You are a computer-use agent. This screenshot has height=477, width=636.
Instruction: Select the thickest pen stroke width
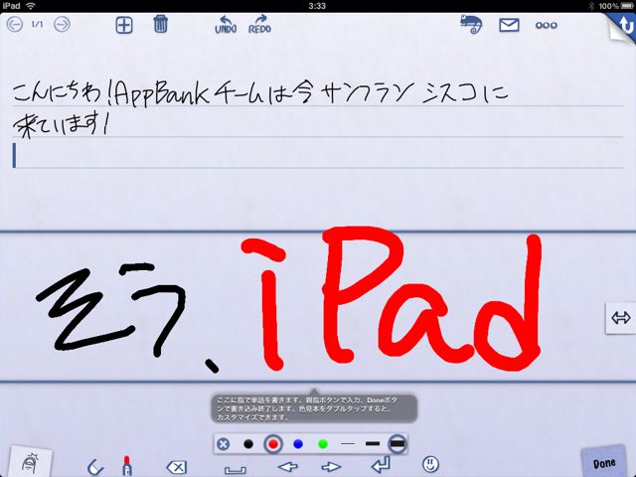coord(397,444)
